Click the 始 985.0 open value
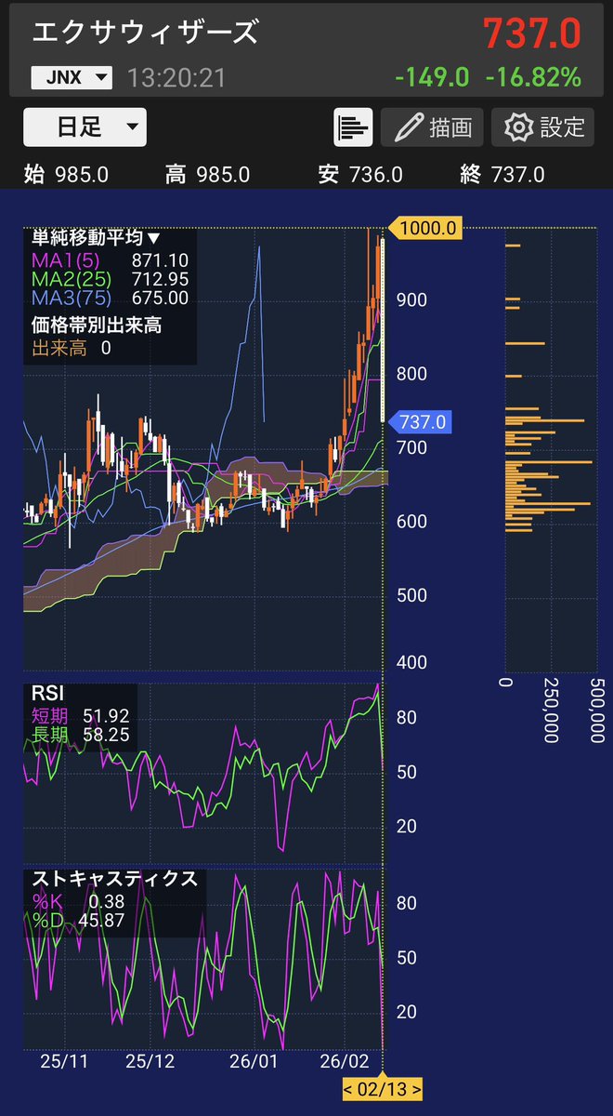 (64, 174)
